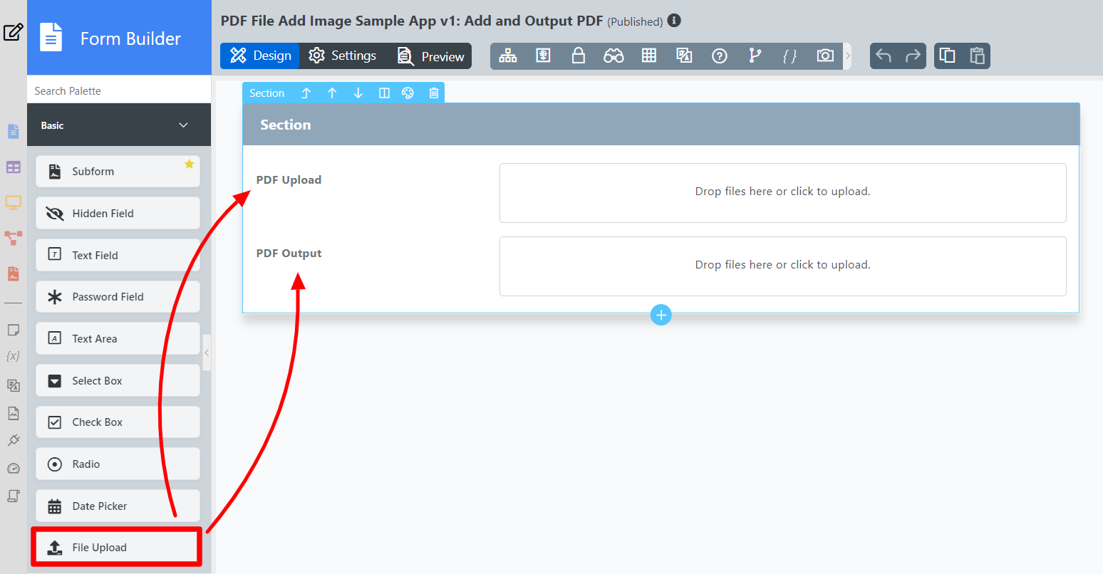The height and width of the screenshot is (574, 1103).
Task: Click the Search Palette input field
Action: click(119, 90)
